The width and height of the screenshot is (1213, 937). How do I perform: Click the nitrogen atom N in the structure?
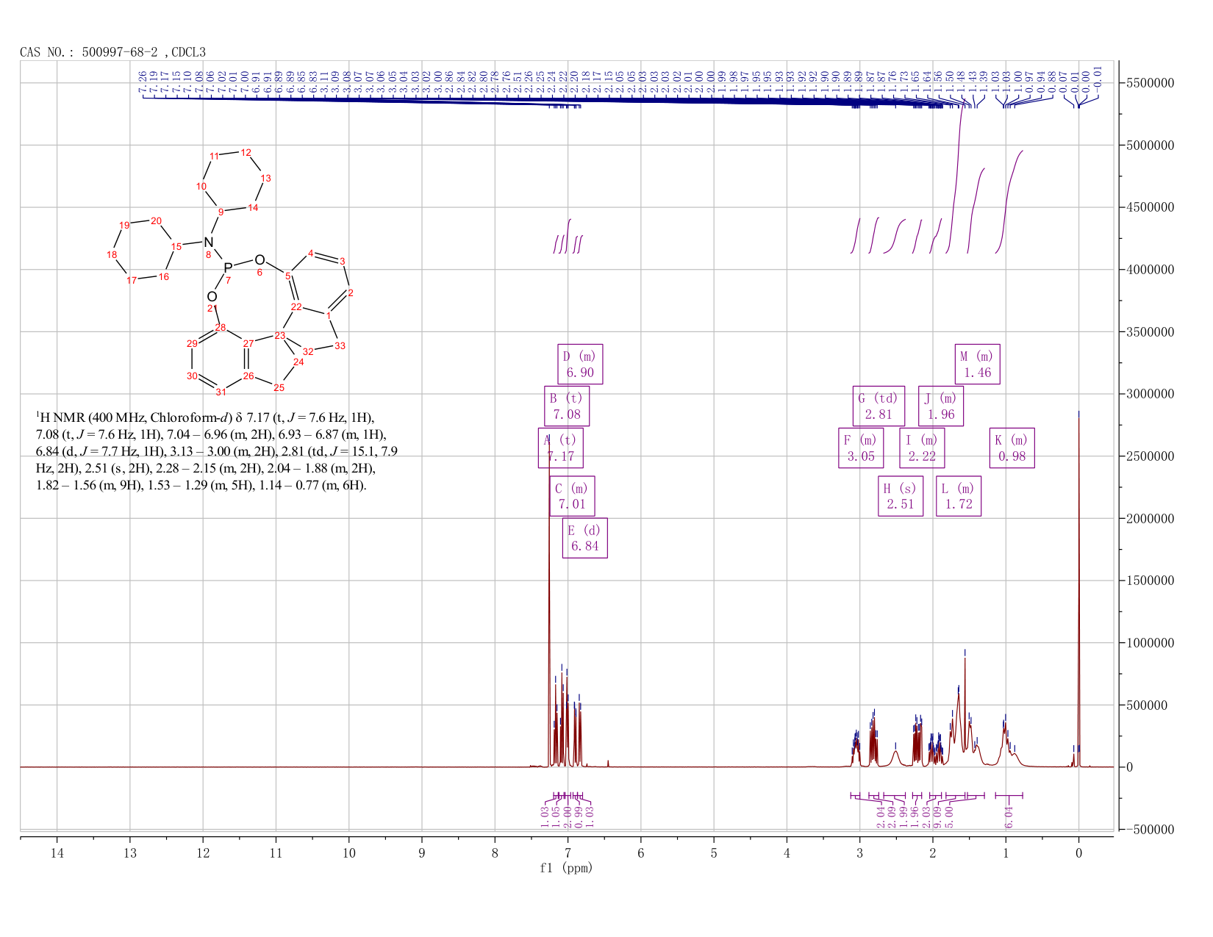click(x=208, y=242)
